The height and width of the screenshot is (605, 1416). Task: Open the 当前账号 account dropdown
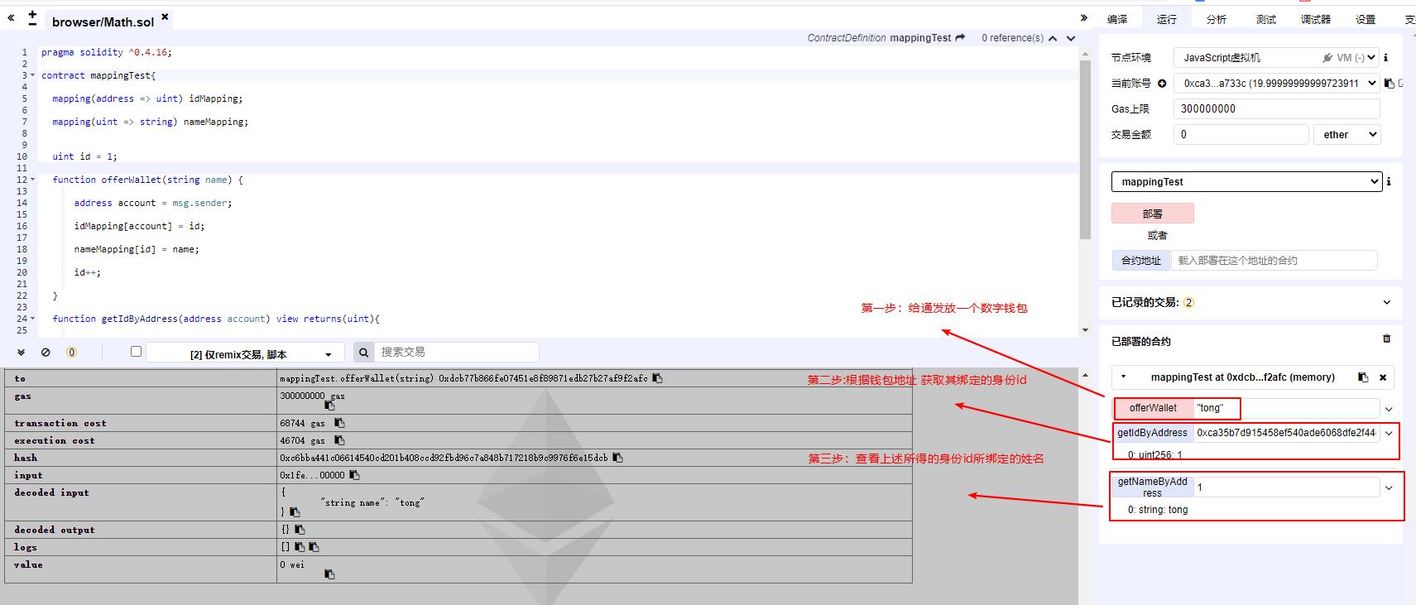tap(1276, 83)
